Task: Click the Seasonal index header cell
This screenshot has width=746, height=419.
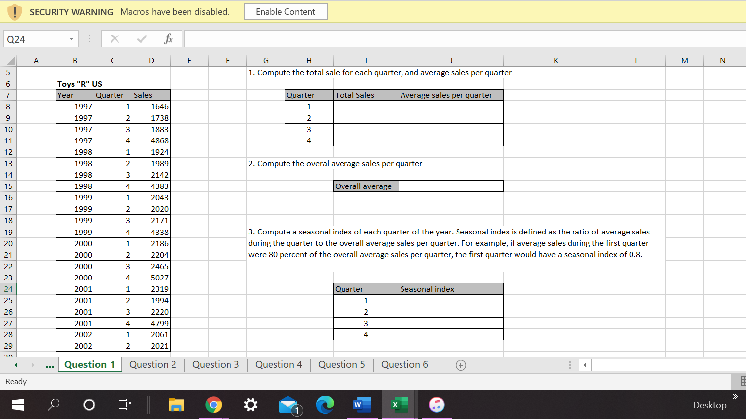Action: [451, 289]
